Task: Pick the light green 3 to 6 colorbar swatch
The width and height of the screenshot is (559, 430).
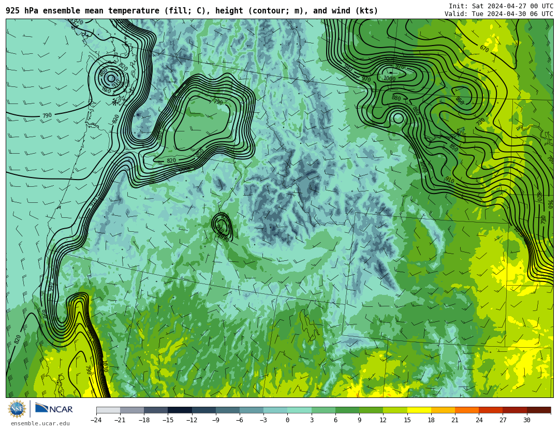Action: point(323,410)
